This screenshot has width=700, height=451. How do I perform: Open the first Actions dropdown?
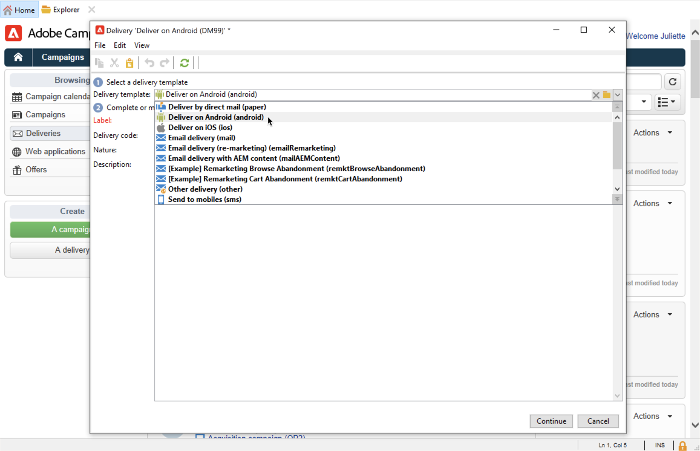click(x=653, y=132)
